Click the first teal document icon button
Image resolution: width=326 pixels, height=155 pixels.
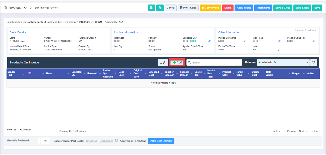(152, 8)
